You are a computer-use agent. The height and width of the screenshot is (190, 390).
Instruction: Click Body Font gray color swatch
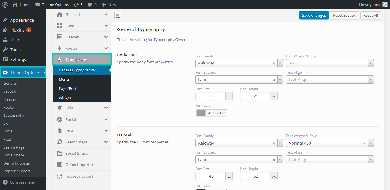pyautogui.click(x=201, y=113)
